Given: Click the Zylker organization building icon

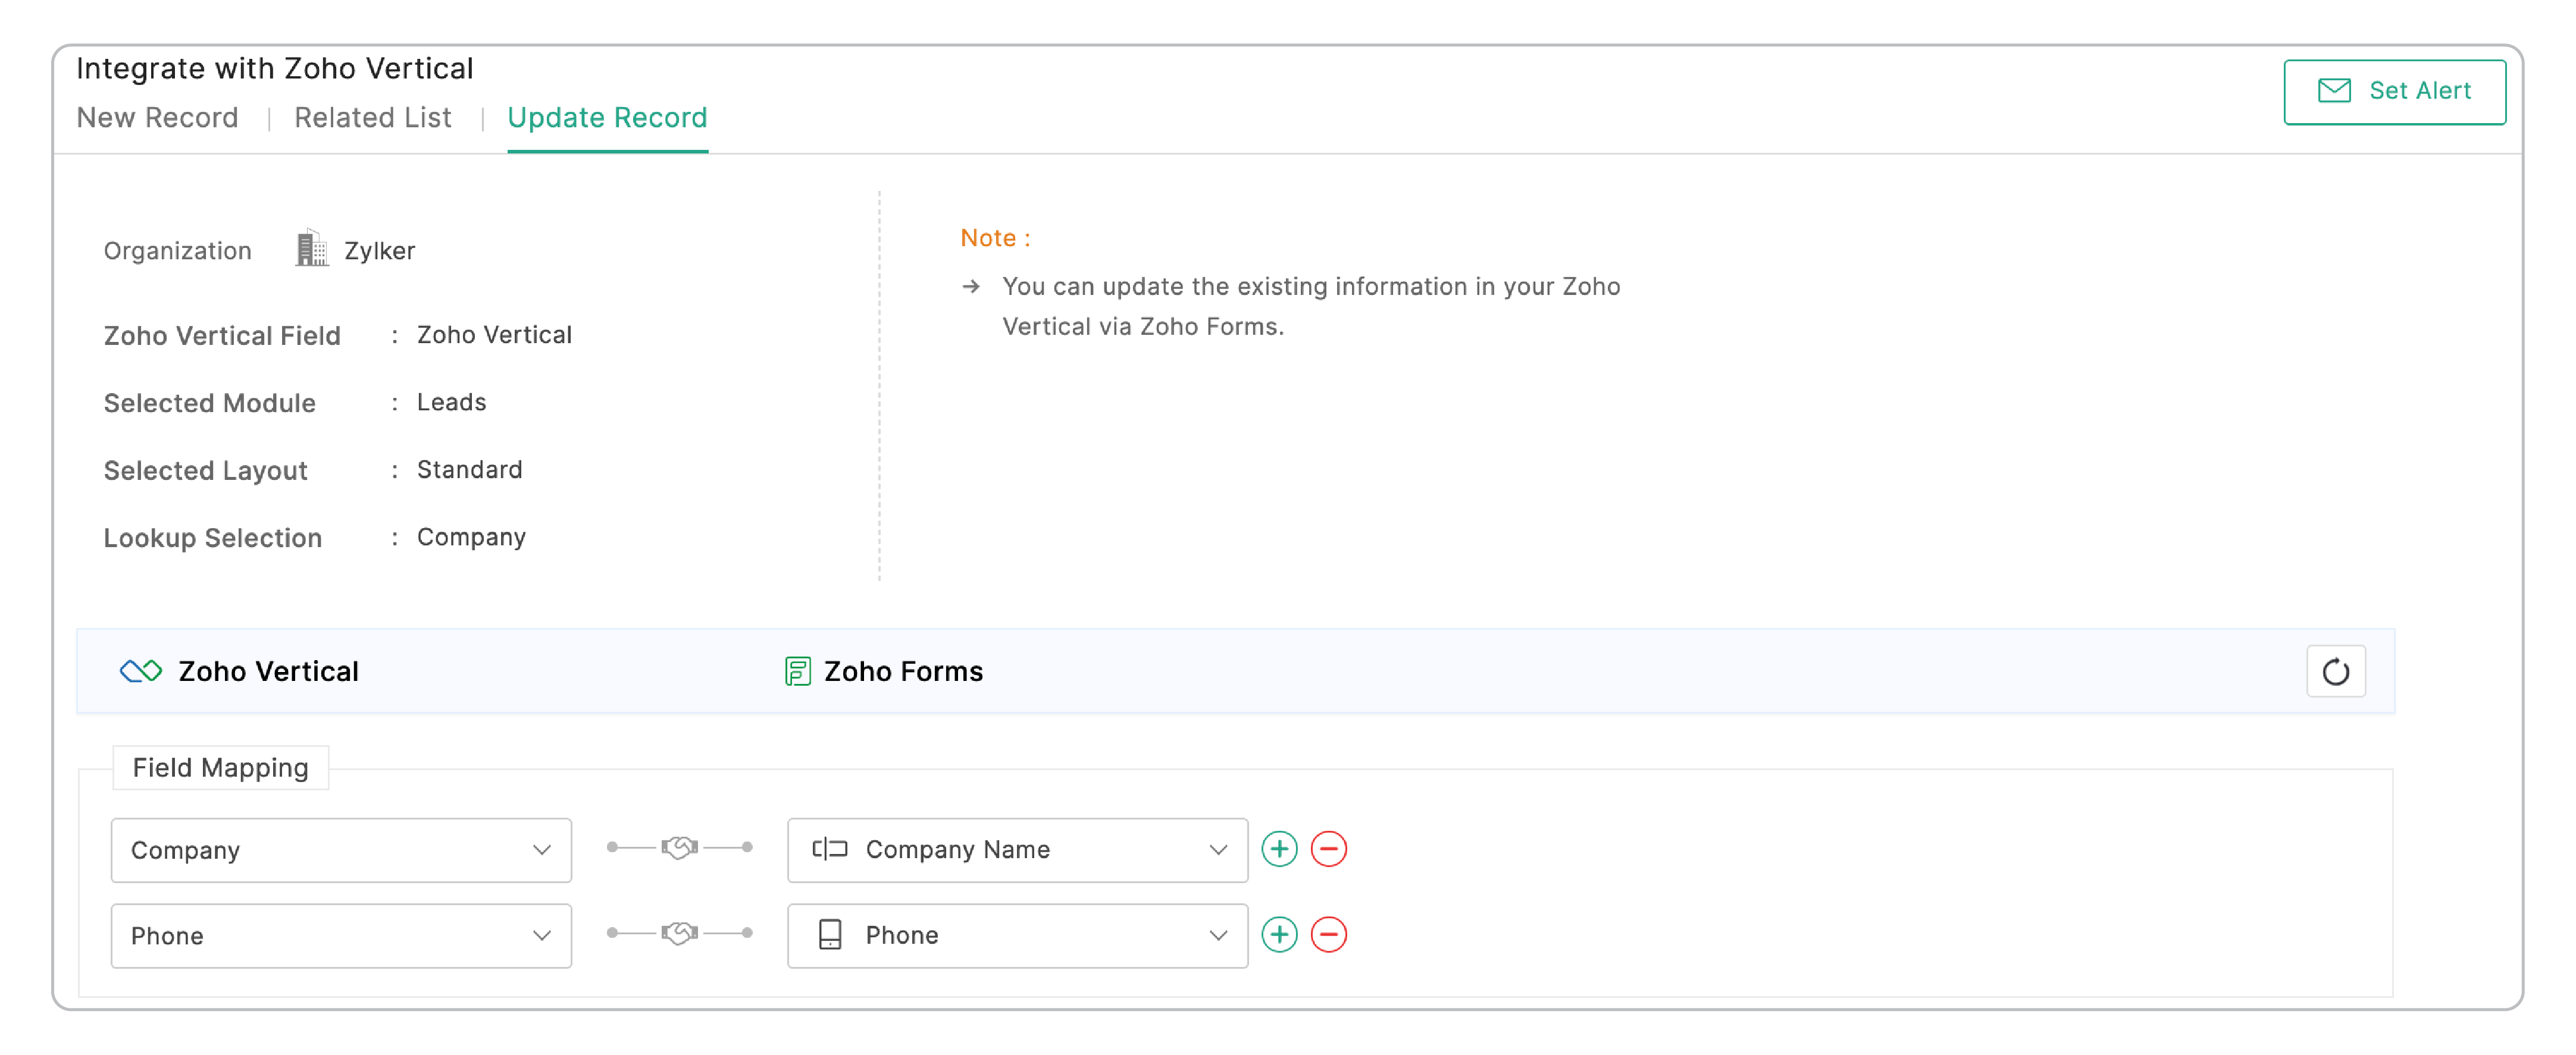Looking at the screenshot, I should pos(311,249).
